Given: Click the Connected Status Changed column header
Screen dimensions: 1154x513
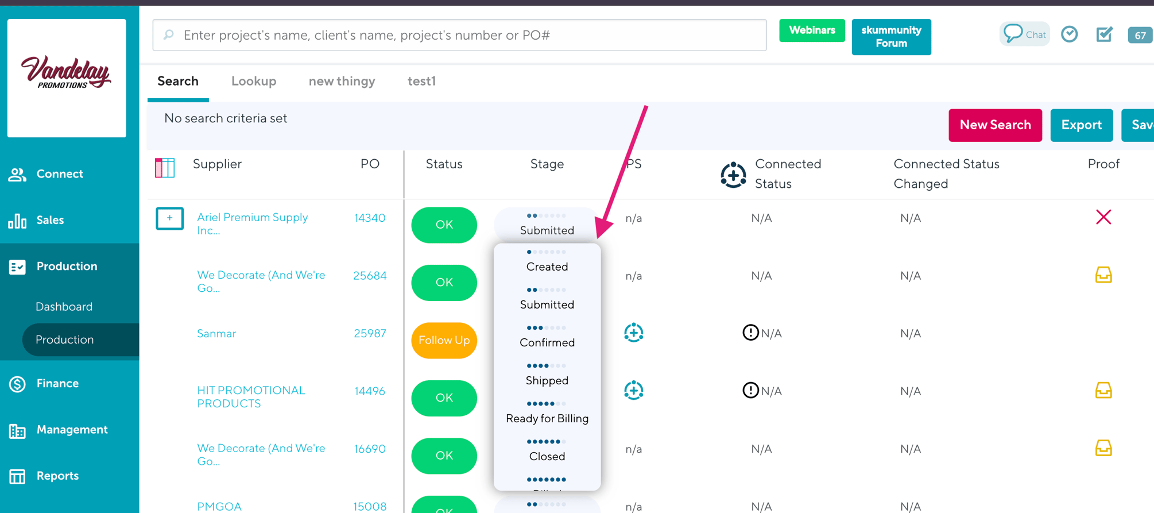Looking at the screenshot, I should click(946, 174).
